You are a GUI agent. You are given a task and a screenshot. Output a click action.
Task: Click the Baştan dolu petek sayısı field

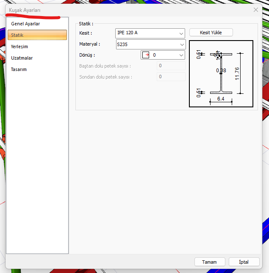[x=171, y=66]
